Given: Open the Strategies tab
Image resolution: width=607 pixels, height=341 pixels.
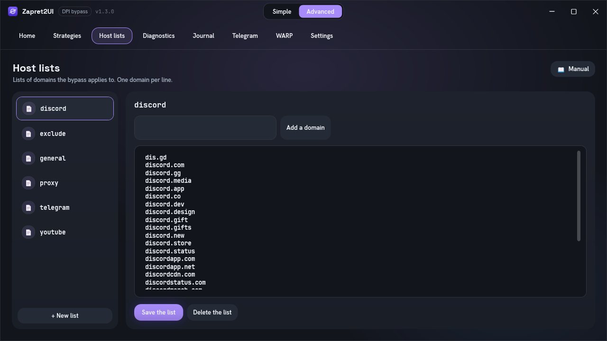Looking at the screenshot, I should click(x=67, y=36).
